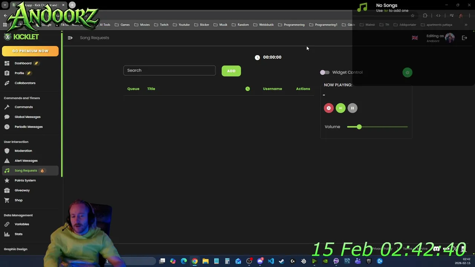
Task: Launch Visual Studio Code from taskbar
Action: 271,261
